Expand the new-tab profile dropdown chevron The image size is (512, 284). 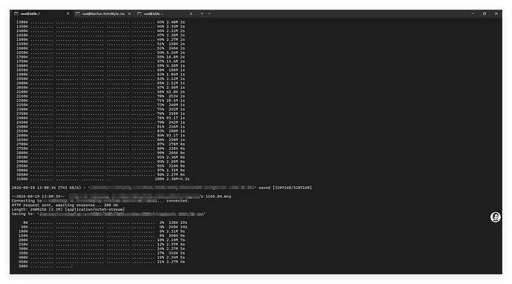(x=210, y=13)
